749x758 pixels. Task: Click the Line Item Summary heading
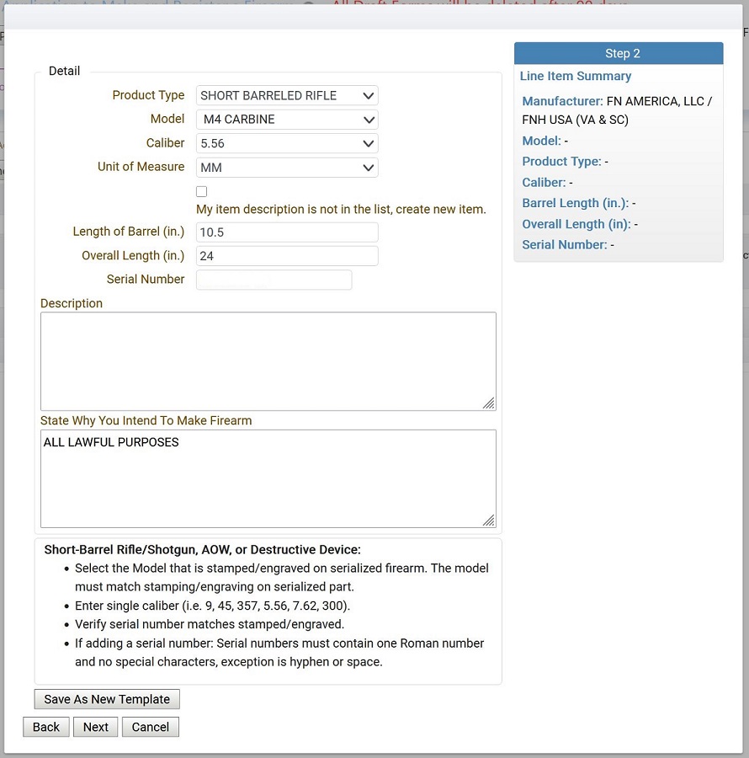[575, 76]
